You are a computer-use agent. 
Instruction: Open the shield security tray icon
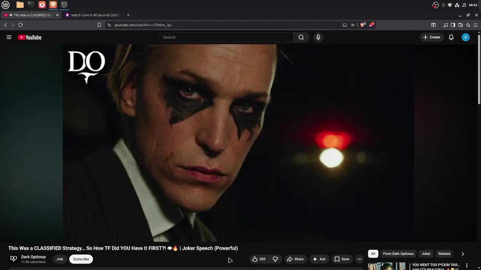tap(450, 5)
